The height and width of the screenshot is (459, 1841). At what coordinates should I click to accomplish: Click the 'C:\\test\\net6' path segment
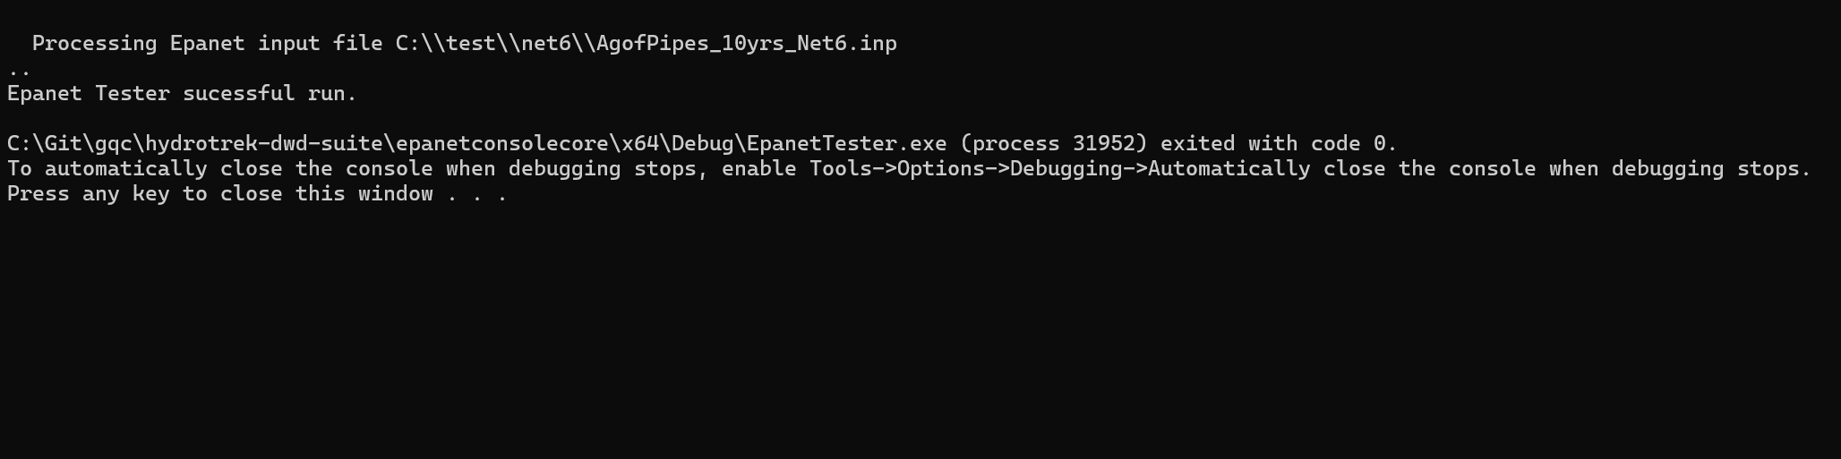(483, 44)
